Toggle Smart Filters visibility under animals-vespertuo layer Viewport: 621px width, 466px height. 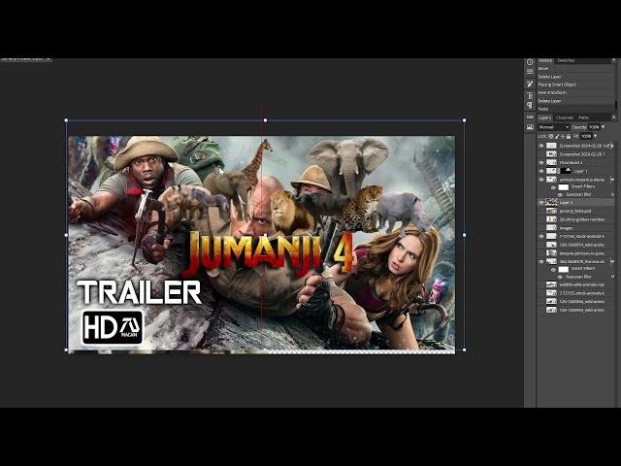[554, 187]
